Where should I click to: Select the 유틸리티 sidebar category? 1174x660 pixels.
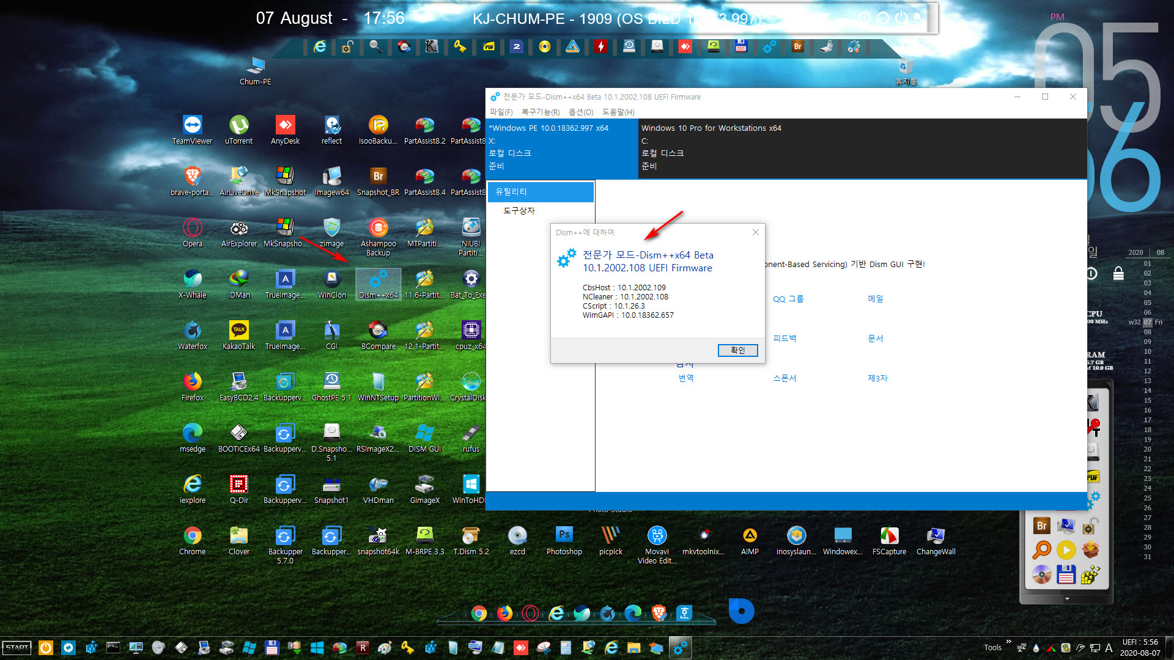[541, 192]
